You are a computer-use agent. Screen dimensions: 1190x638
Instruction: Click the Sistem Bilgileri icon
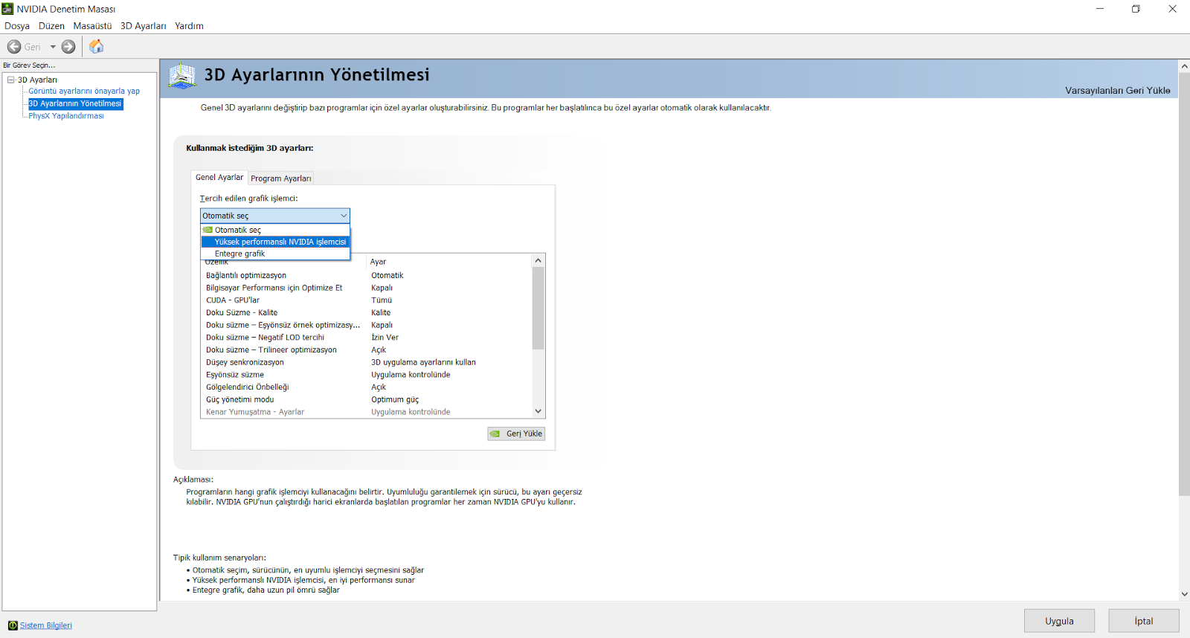click(x=13, y=625)
